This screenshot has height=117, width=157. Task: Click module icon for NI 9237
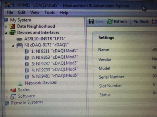[27, 64]
